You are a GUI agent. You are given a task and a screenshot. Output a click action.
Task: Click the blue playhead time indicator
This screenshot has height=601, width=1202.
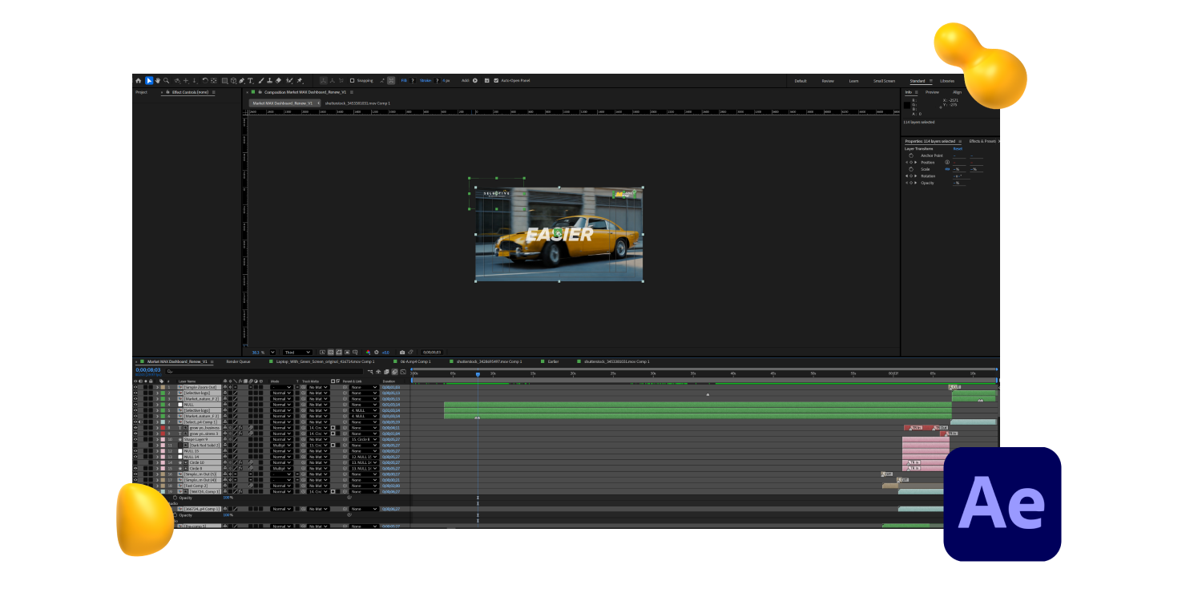click(x=478, y=374)
